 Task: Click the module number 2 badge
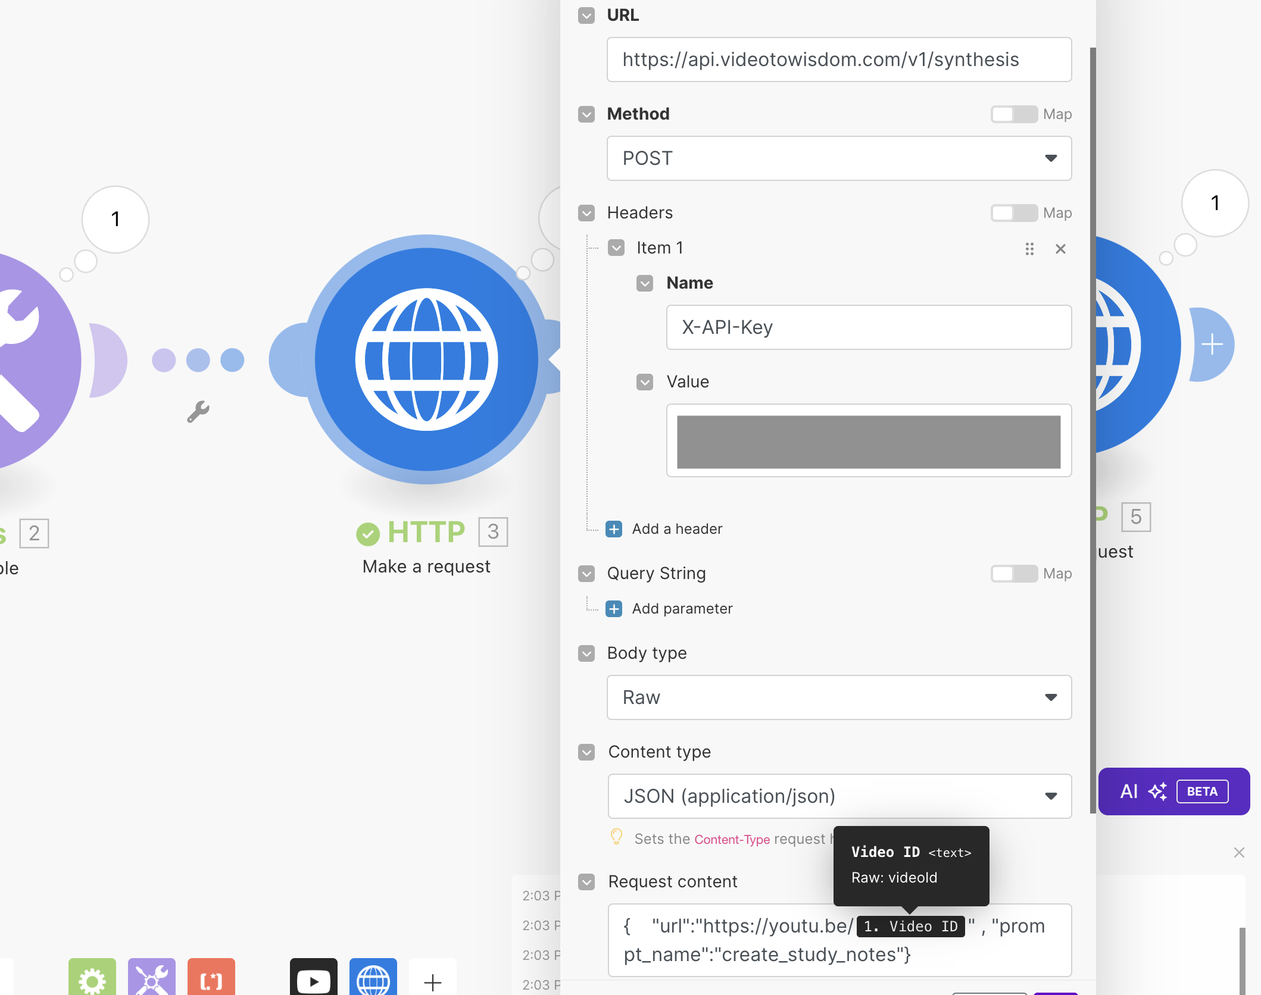pos(34,533)
